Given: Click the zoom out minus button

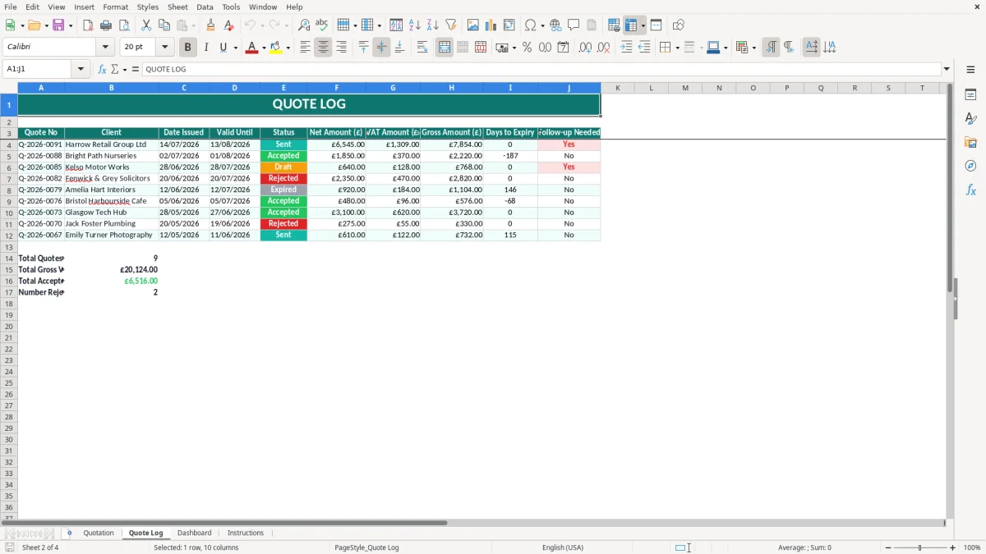Looking at the screenshot, I should pyautogui.click(x=888, y=547).
